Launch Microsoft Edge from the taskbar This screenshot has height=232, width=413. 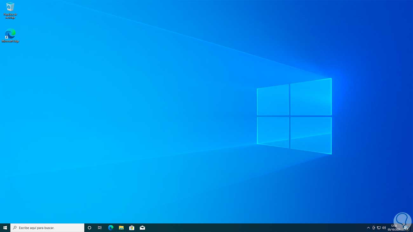[x=111, y=228]
